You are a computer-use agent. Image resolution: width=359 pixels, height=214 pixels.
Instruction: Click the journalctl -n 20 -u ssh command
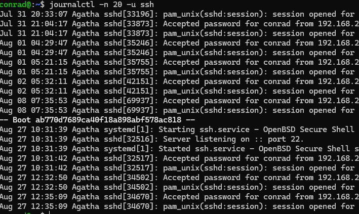(x=95, y=5)
